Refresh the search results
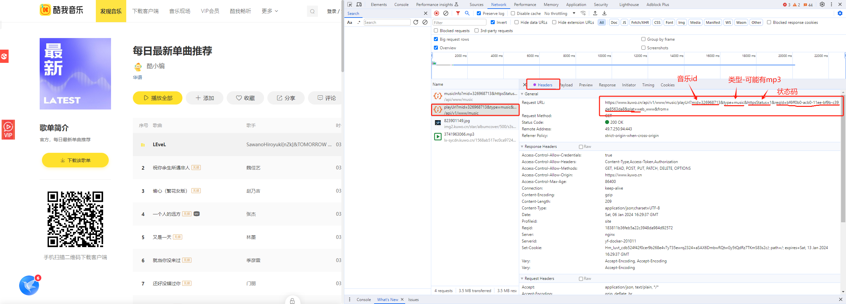This screenshot has width=846, height=304. coord(416,22)
